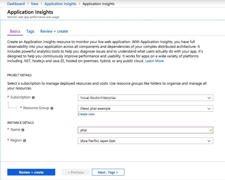Expand the Subscription dropdown
Viewport: 225px width, 180px height.
point(145,98)
